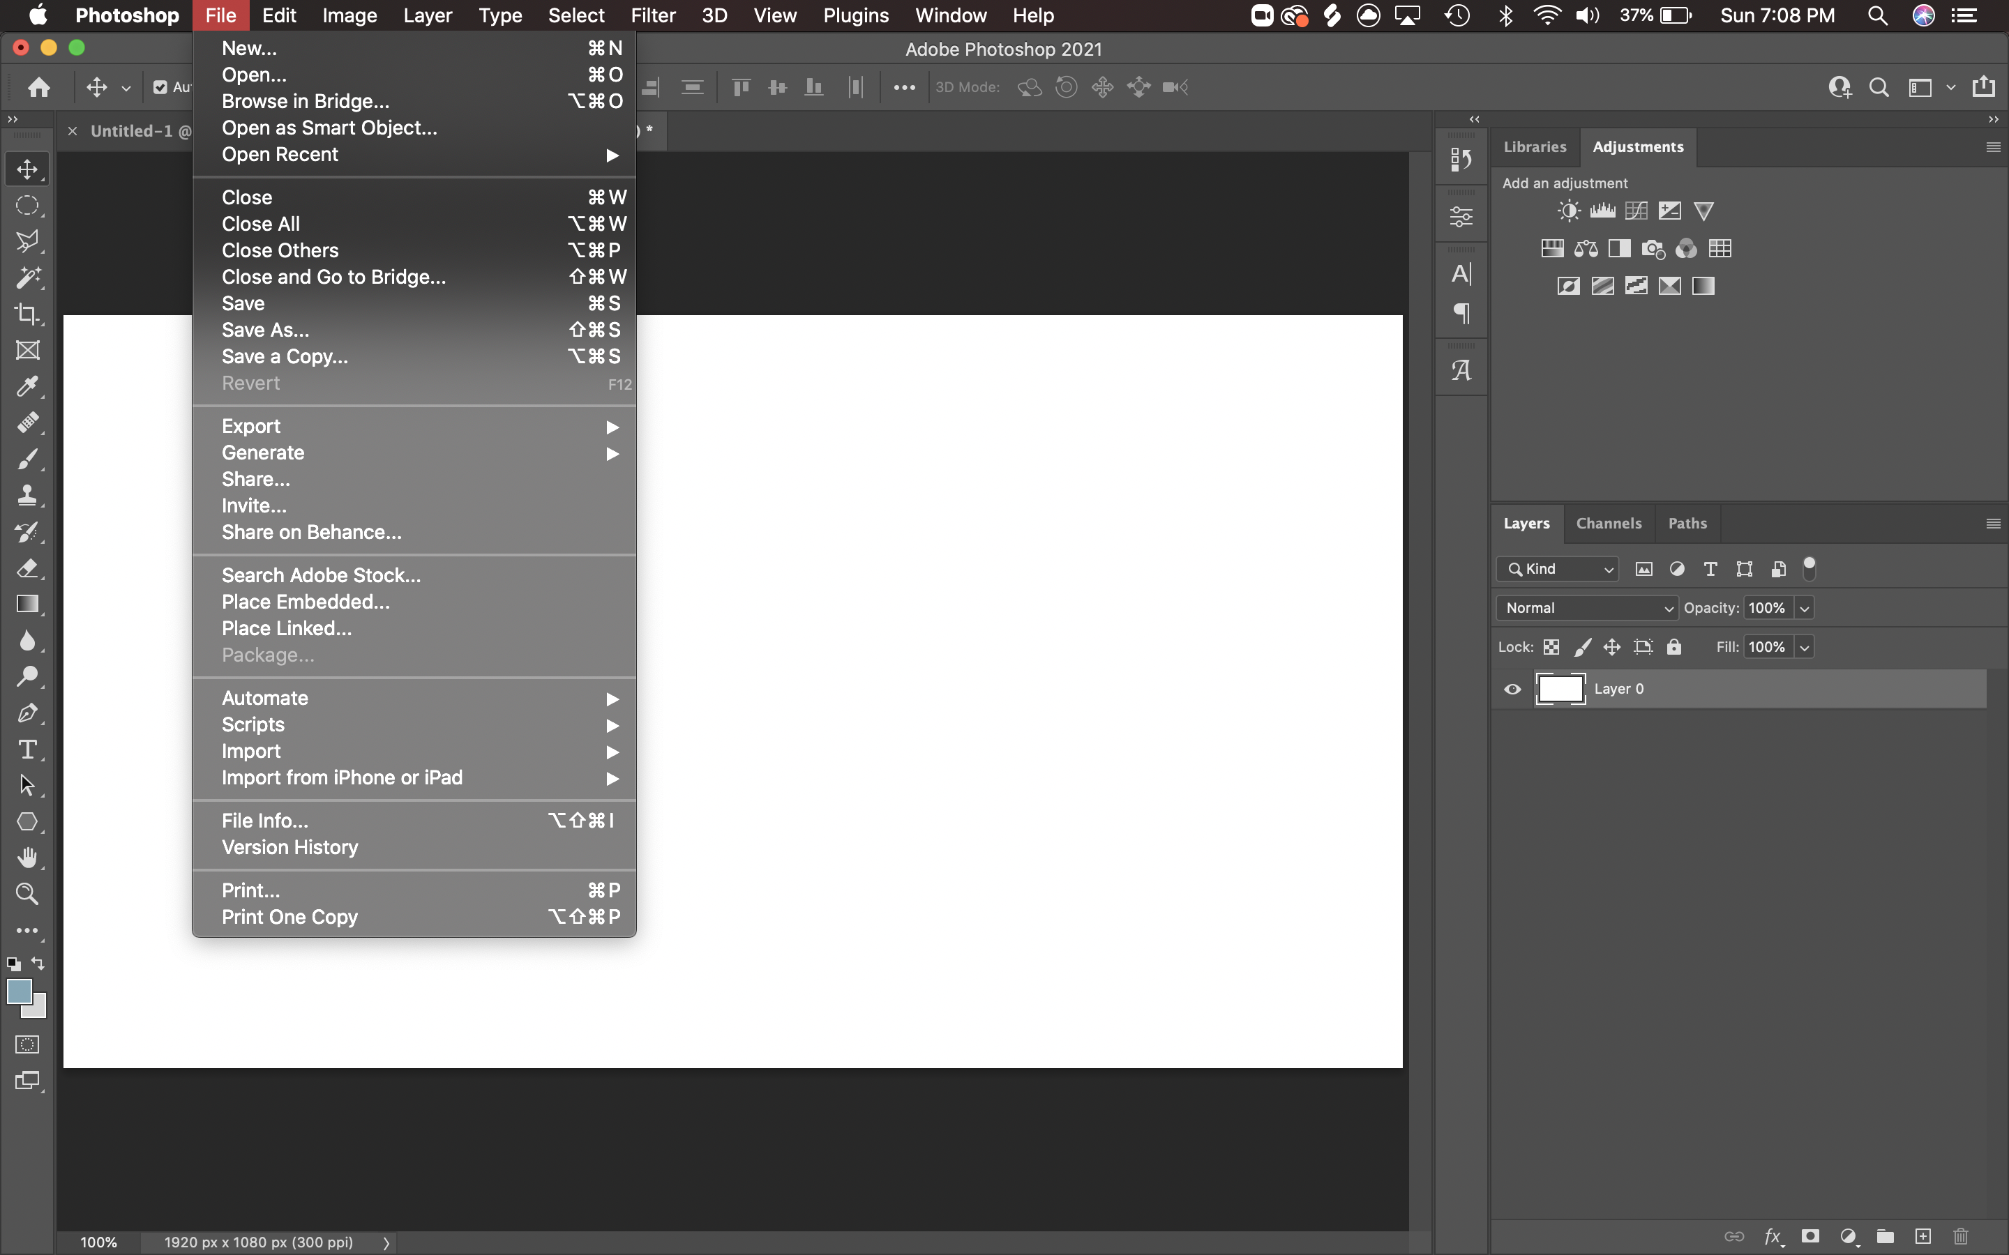Open the Kind filter dropdown
Screen dimensions: 2009x1255
(1558, 568)
